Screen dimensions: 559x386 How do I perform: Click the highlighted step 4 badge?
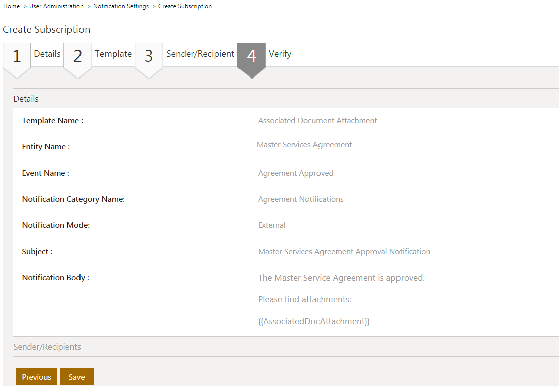[251, 57]
